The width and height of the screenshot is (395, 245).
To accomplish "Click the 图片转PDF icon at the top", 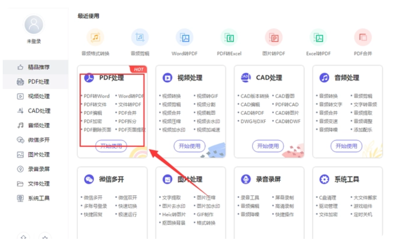I will 274,37.
